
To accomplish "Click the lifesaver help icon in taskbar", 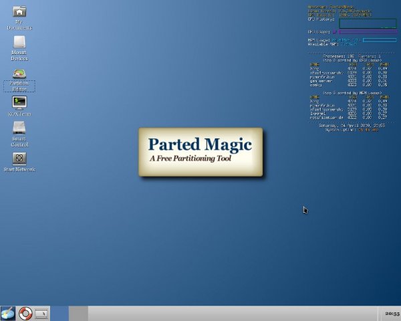I will click(x=25, y=314).
